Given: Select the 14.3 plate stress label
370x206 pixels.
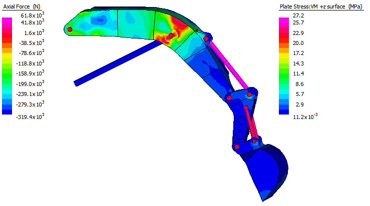Looking at the screenshot, I should [x=298, y=63].
